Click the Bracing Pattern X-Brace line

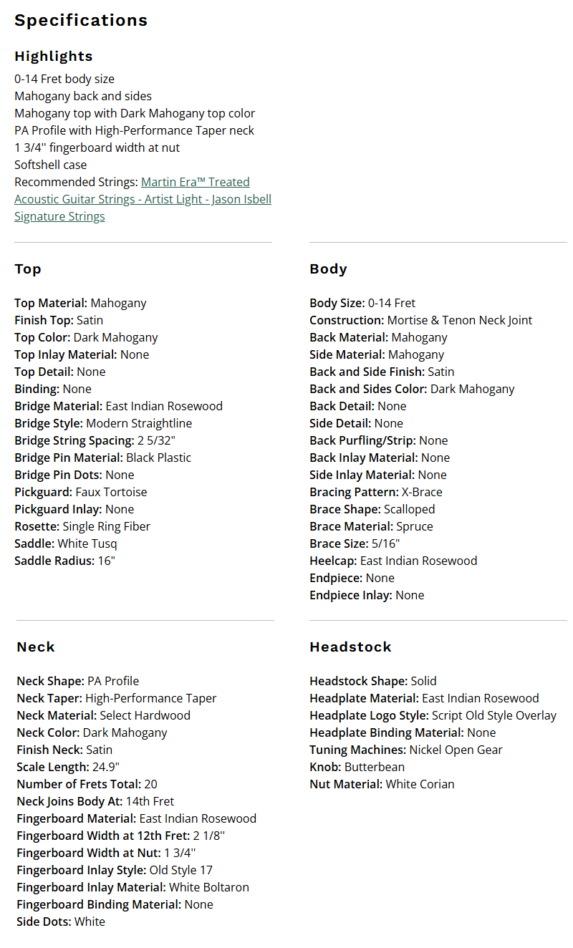375,492
